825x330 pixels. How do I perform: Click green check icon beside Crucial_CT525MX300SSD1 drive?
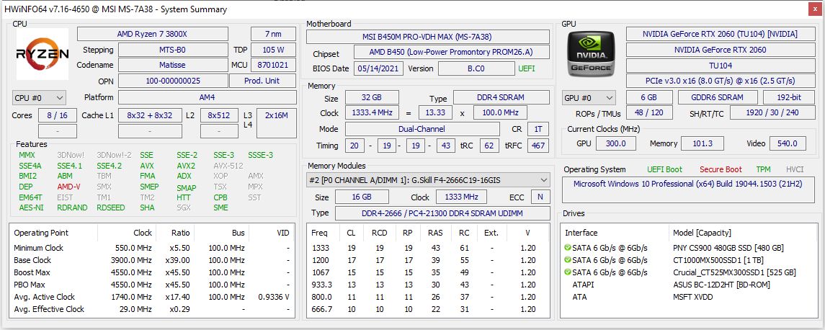pos(567,272)
